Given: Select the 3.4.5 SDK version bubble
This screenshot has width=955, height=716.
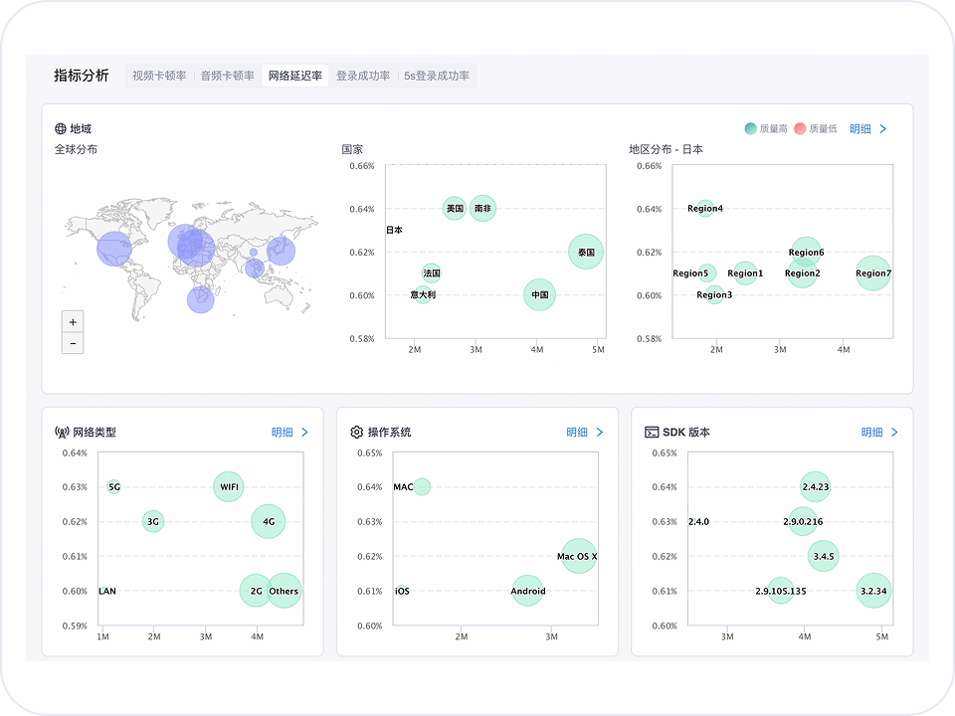Looking at the screenshot, I should [824, 556].
